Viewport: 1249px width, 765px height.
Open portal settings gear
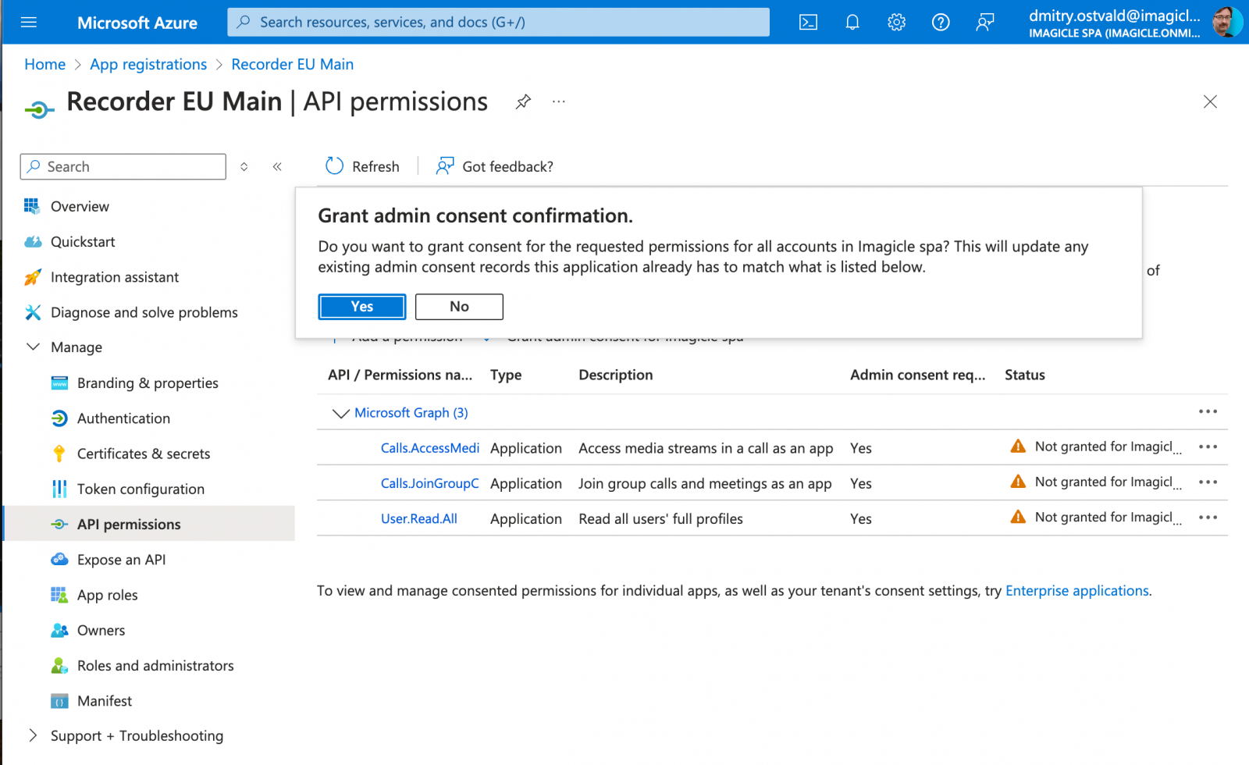(896, 23)
